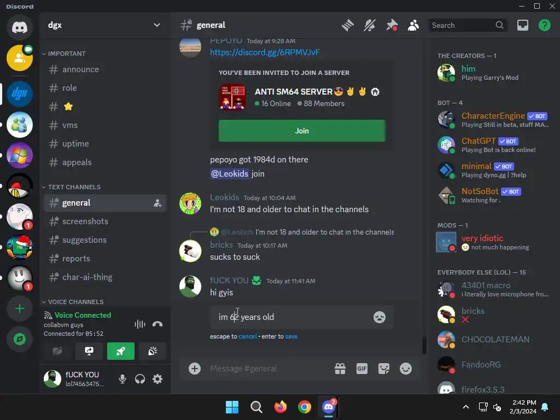
Task: Open the appeals channel
Action: tap(105, 162)
